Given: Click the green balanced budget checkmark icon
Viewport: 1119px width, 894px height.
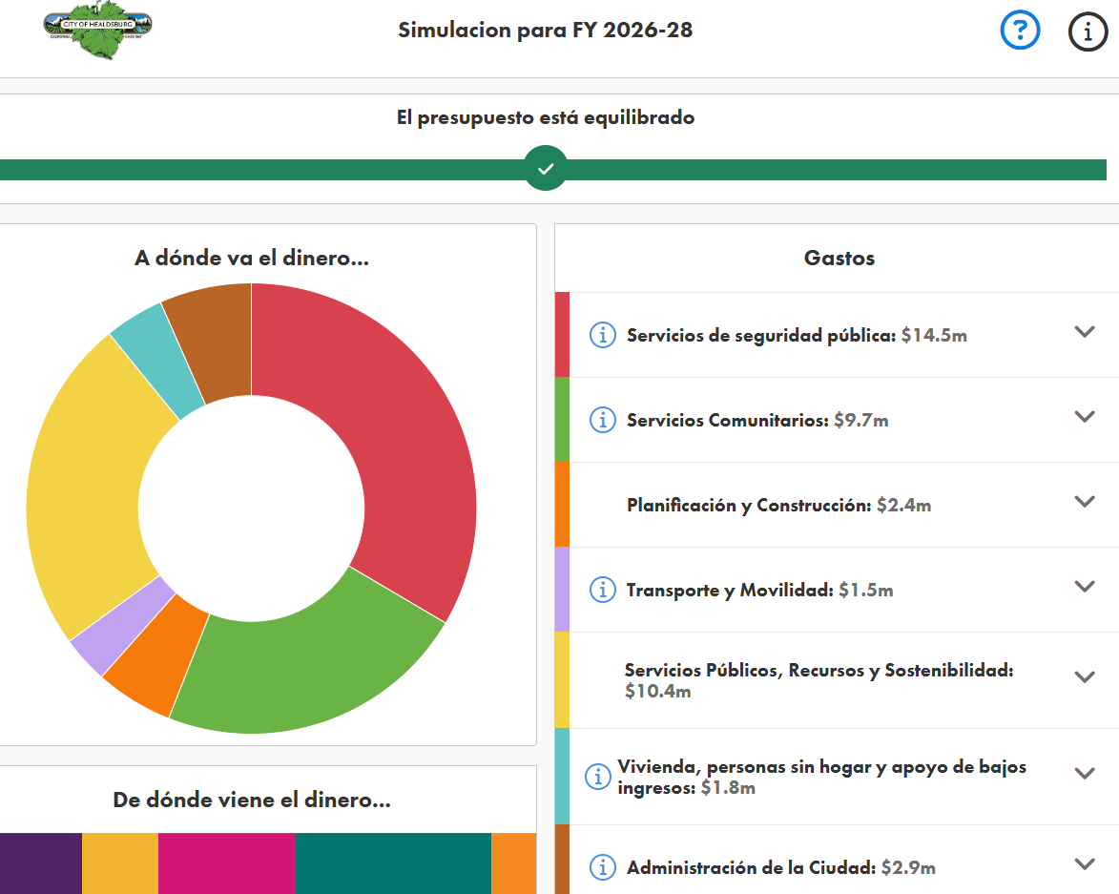Looking at the screenshot, I should [546, 169].
